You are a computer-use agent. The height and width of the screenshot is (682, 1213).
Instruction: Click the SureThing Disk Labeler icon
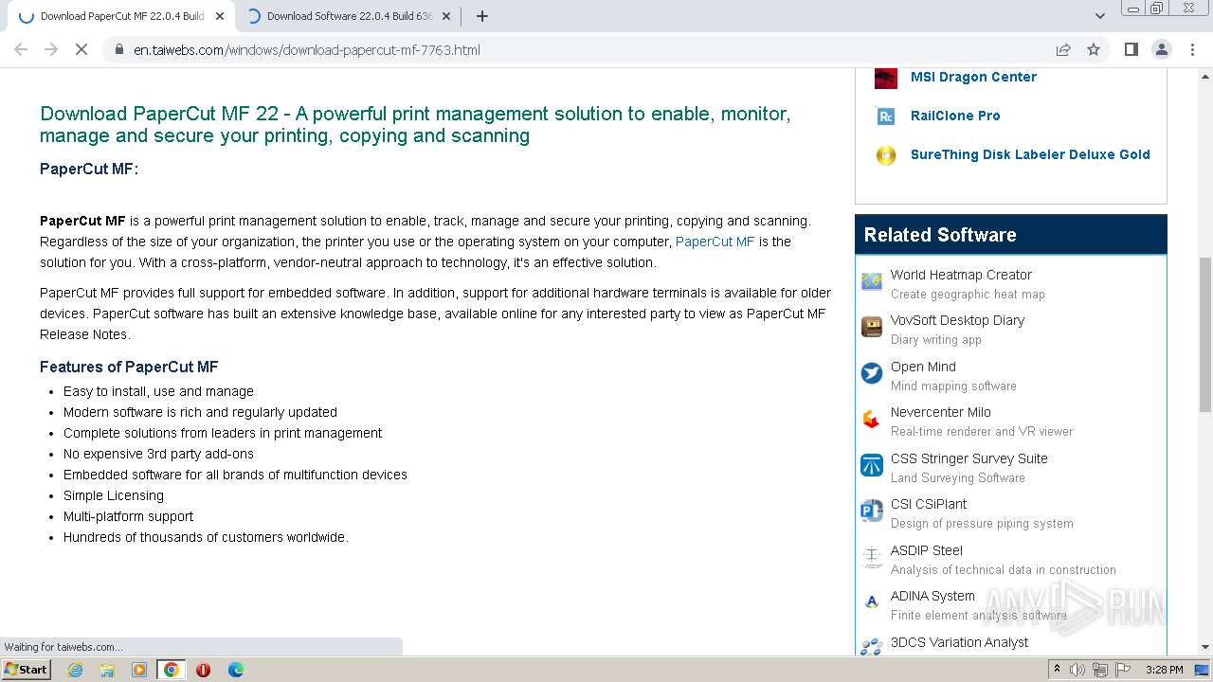(x=886, y=155)
